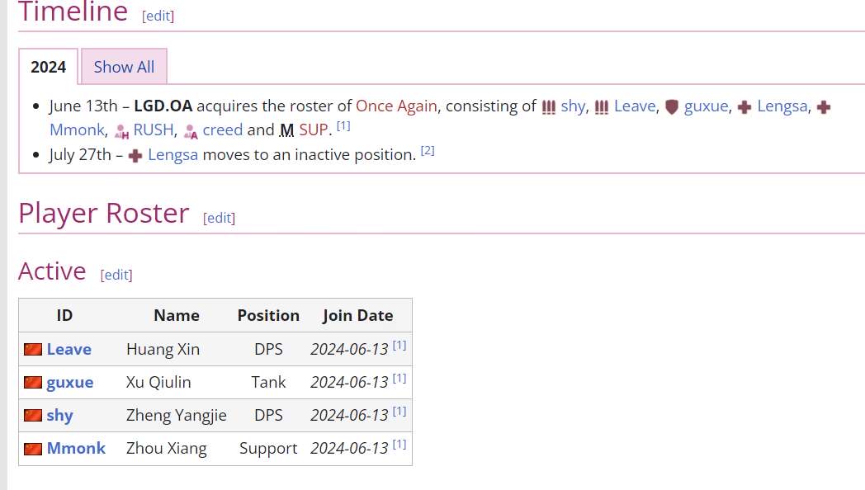Select the 2024 timeline tab
Screen dimensions: 865x490
(x=49, y=67)
